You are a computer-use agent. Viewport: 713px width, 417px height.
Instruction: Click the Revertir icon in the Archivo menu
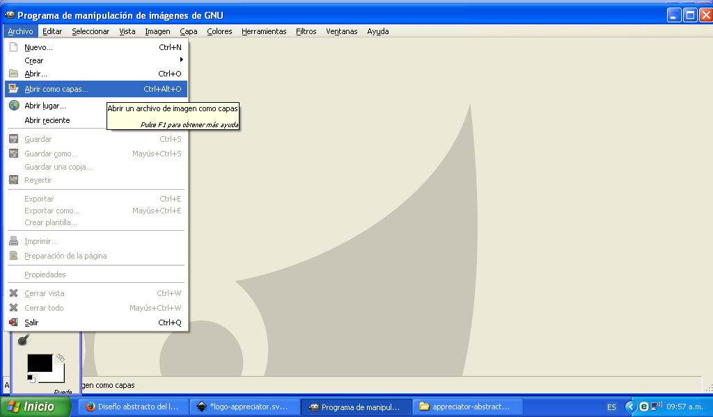tap(14, 180)
